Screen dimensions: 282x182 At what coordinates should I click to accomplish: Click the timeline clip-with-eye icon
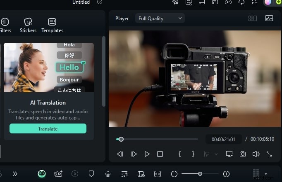click(x=141, y=174)
